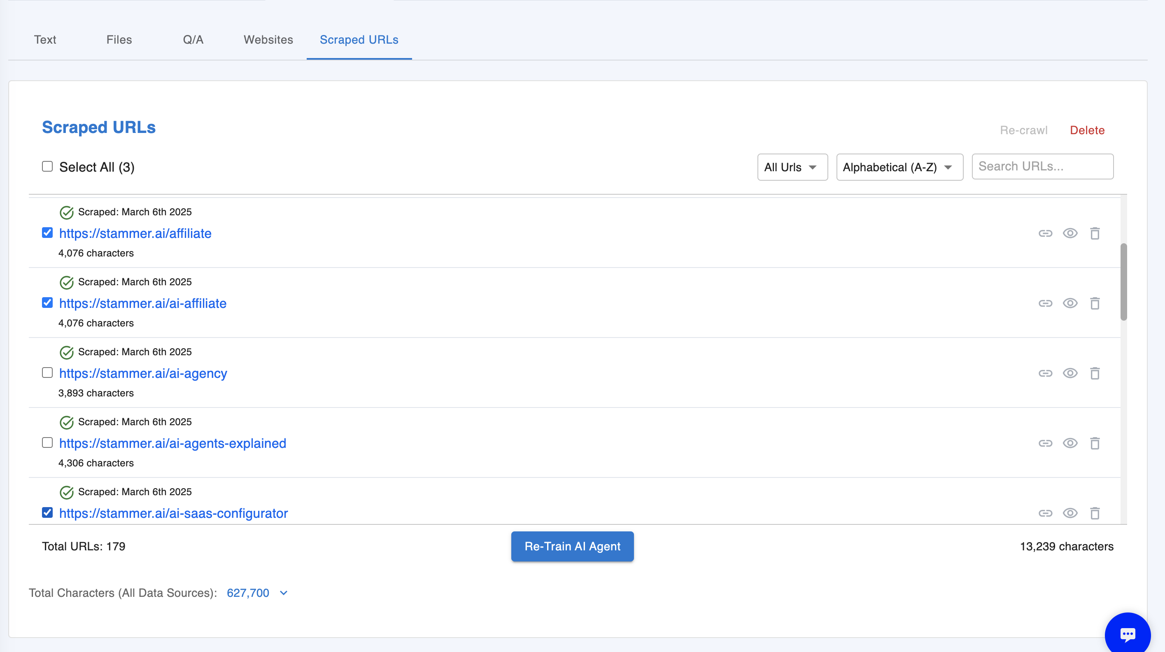Trash the ai-affiliate URL entry
The width and height of the screenshot is (1165, 652).
(x=1095, y=303)
